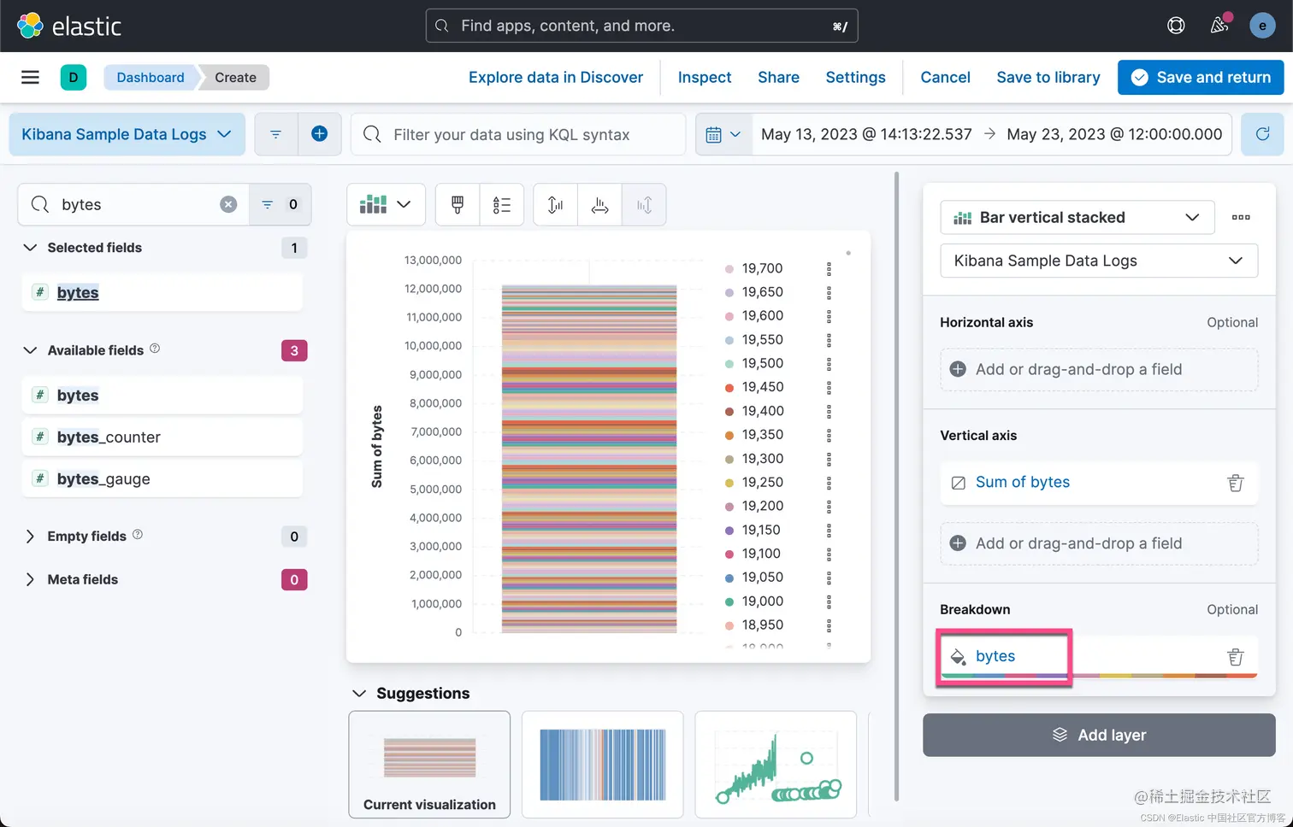
Task: Add a field to the Horizontal axis
Action: [1099, 369]
